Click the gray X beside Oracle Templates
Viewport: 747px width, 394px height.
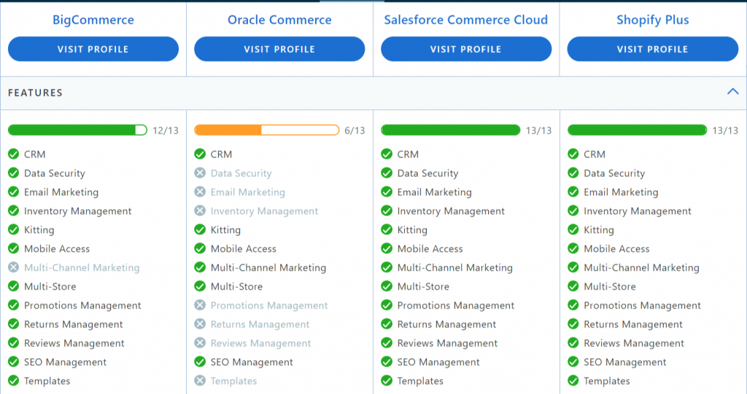[200, 381]
